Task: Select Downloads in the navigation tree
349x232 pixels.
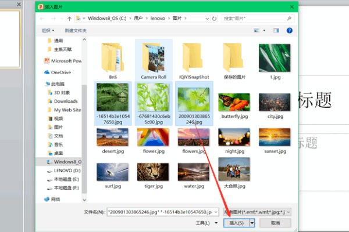Action: coord(65,101)
